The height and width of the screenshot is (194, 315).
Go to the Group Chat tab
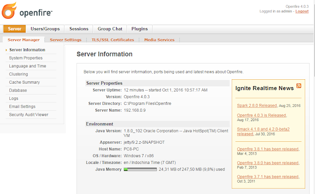tap(110, 29)
